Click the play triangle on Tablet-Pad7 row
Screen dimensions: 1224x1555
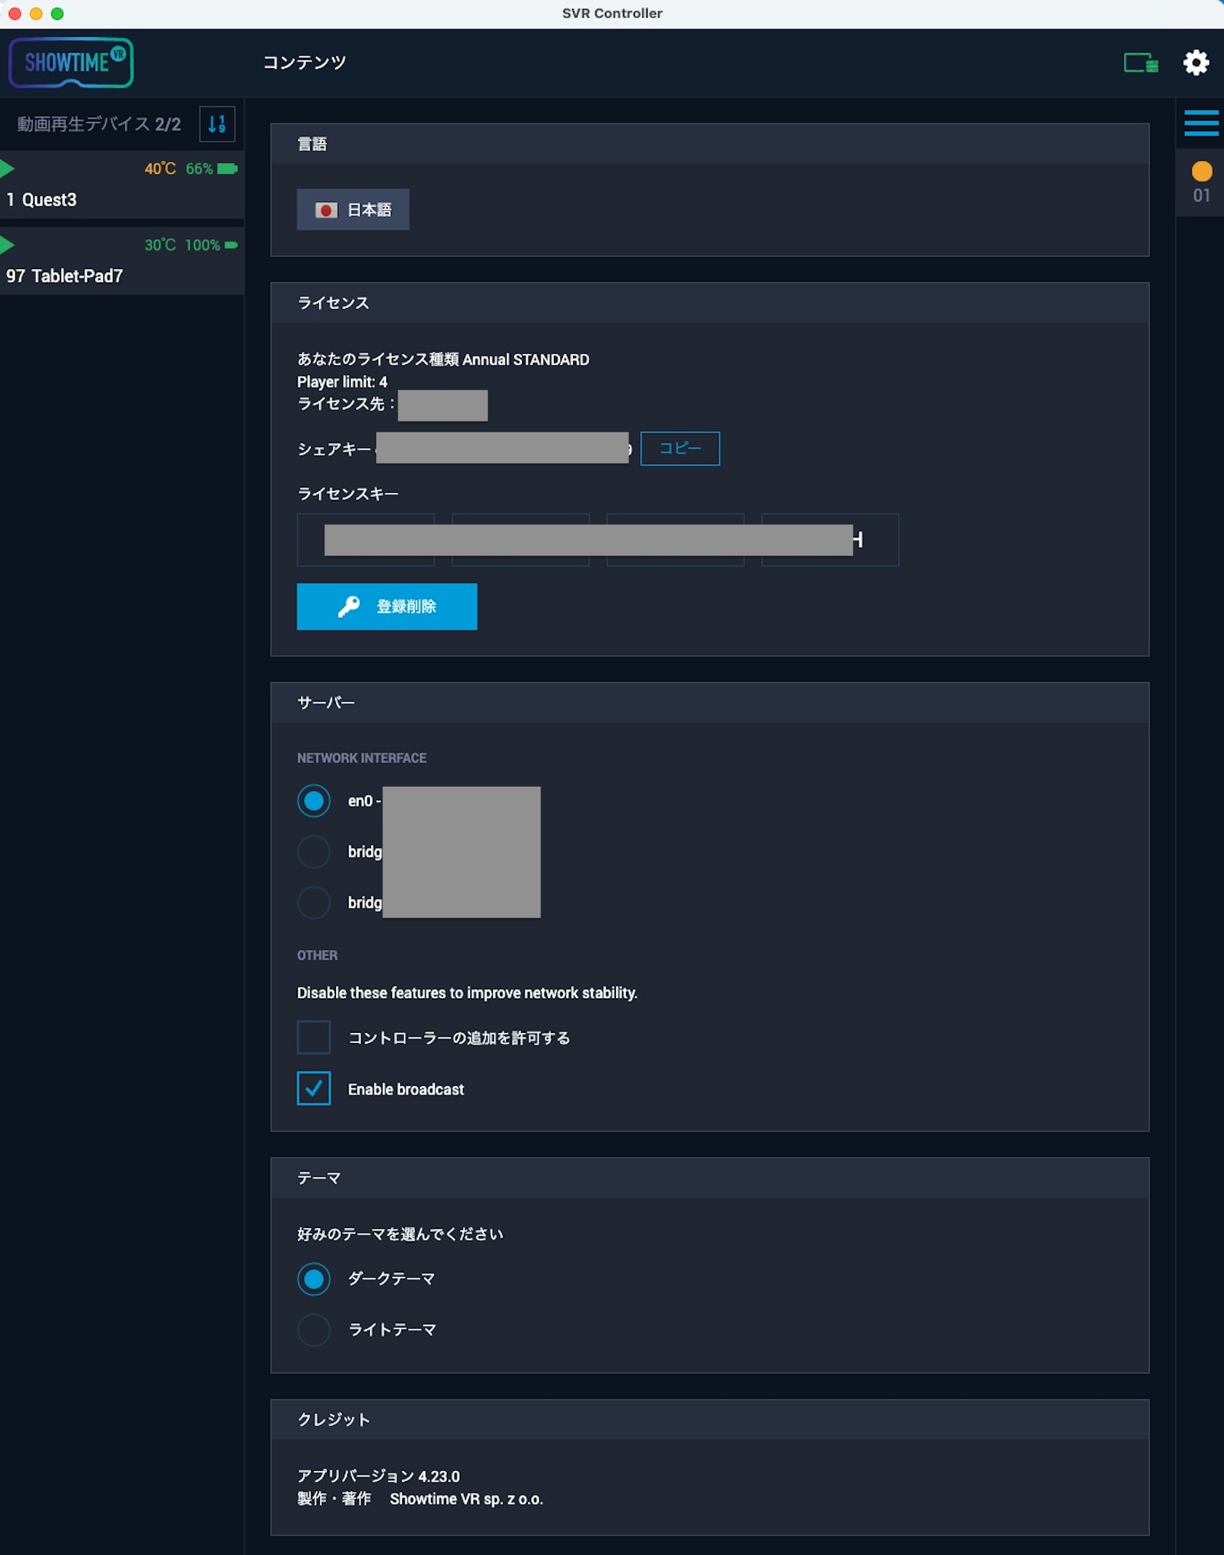point(7,245)
